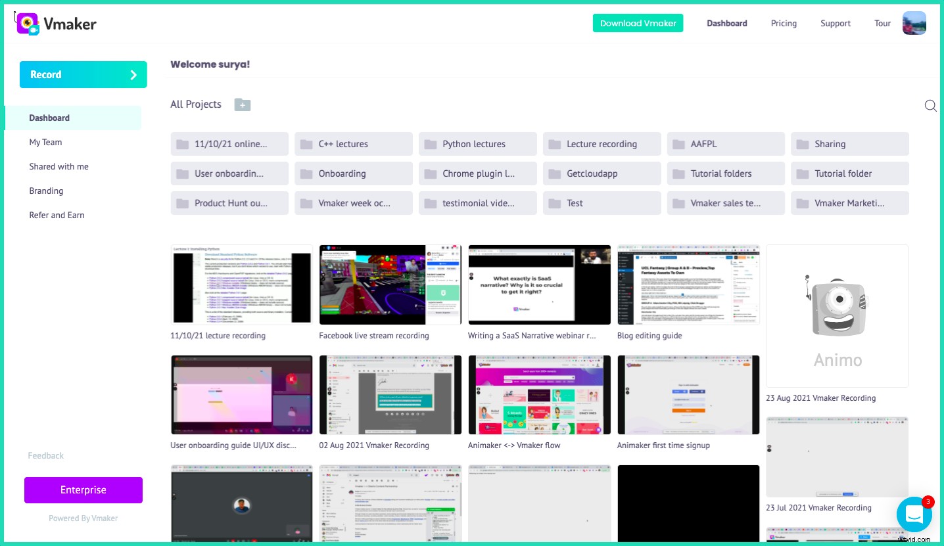The width and height of the screenshot is (944, 546).
Task: Open search using the magnifier icon
Action: click(930, 105)
